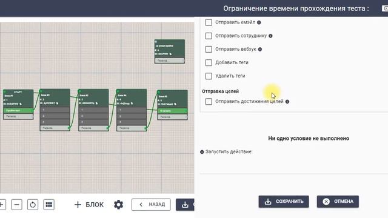
Task: Cancel editing with ОТМЕНА button
Action: 338,202
